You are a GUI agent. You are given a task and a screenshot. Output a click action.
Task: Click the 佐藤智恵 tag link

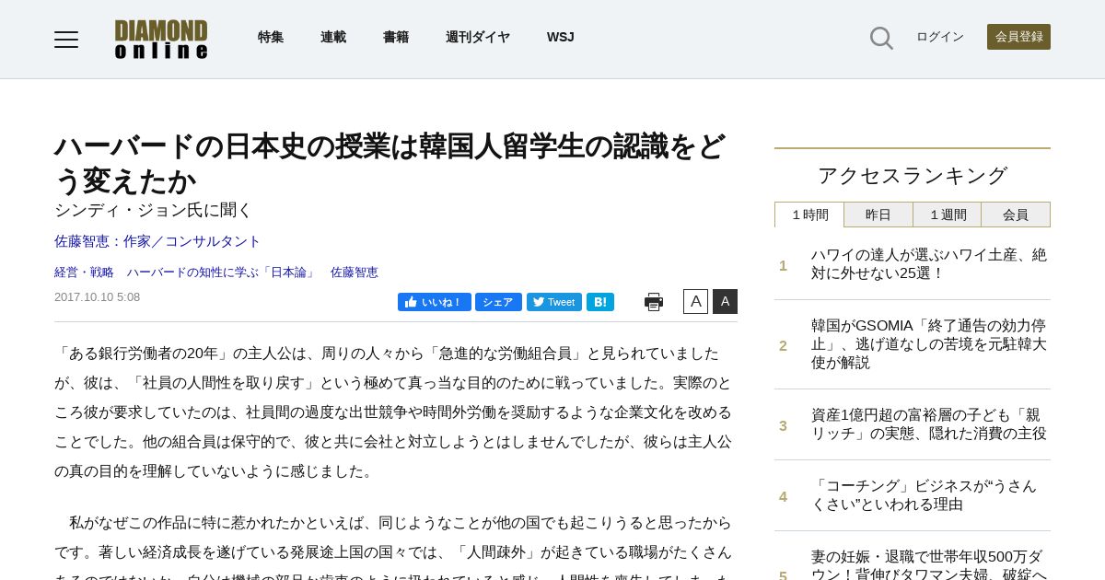click(x=355, y=273)
